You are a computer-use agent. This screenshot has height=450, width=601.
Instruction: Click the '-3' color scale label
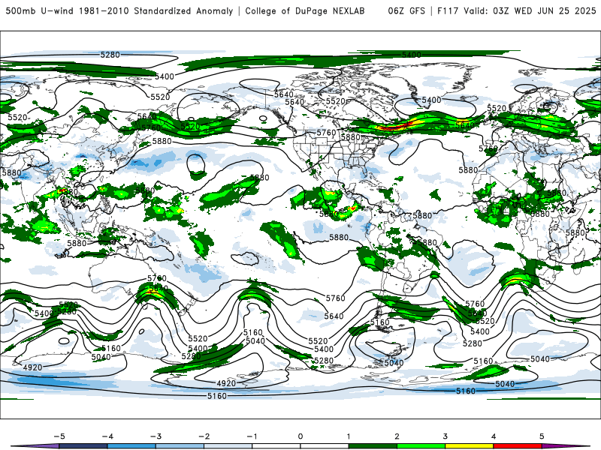[x=156, y=436]
